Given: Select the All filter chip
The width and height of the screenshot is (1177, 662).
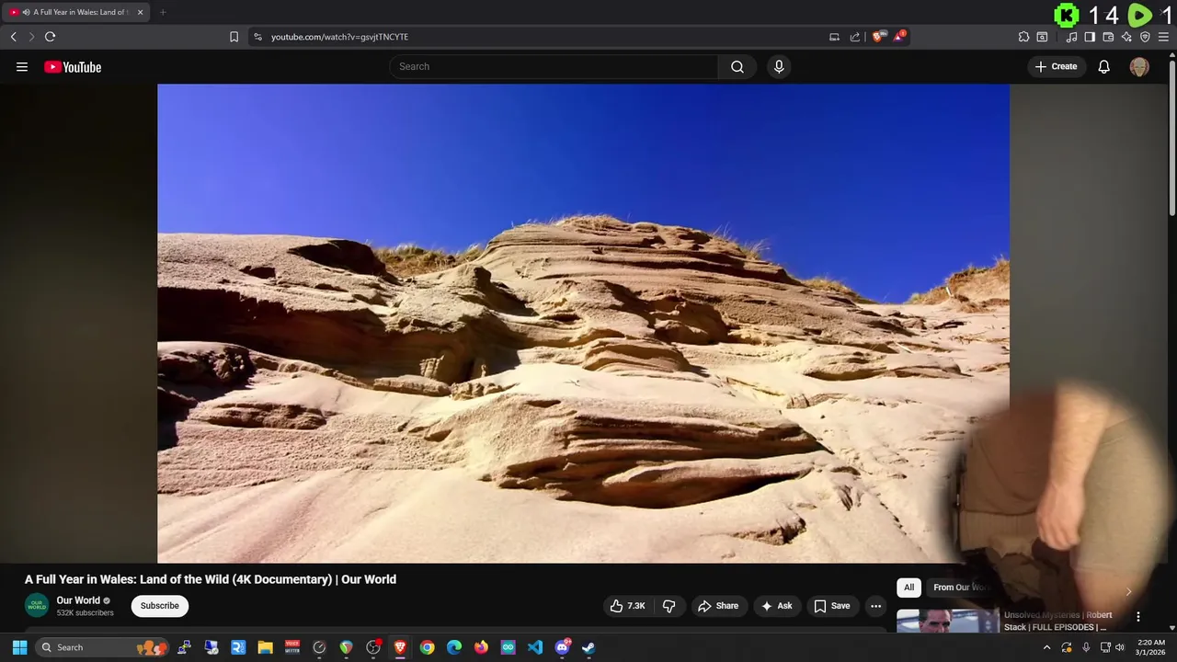Looking at the screenshot, I should tap(908, 588).
